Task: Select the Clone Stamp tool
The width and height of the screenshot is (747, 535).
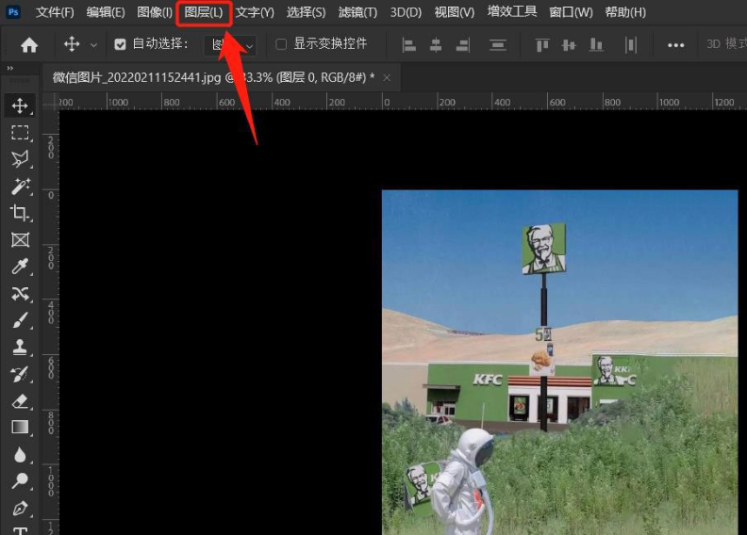Action: pyautogui.click(x=20, y=348)
